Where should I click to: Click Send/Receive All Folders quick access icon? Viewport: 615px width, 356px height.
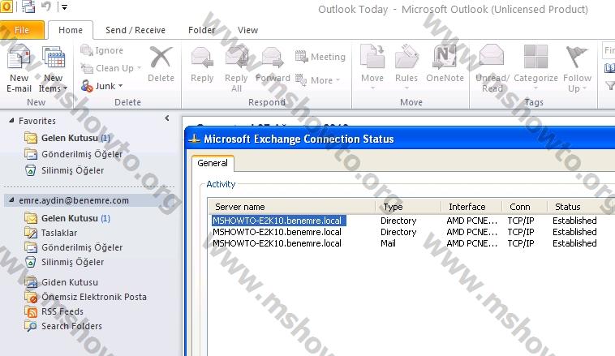(x=28, y=6)
